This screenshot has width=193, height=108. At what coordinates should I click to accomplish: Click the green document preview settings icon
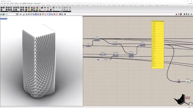click(186, 14)
